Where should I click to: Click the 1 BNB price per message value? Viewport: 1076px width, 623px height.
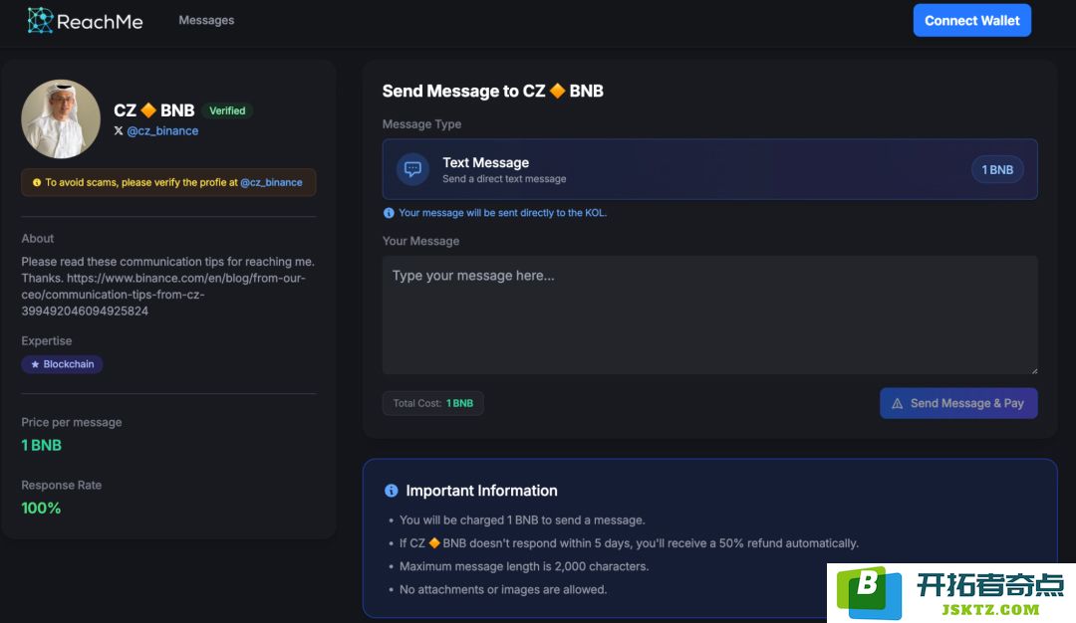tap(41, 445)
